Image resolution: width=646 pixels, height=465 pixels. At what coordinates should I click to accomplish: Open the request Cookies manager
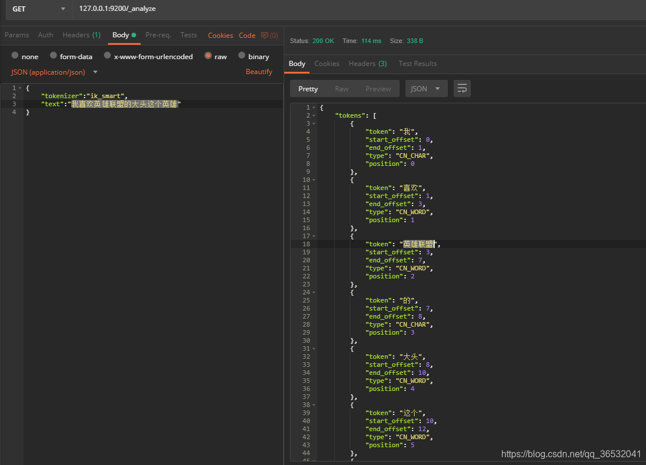click(221, 35)
